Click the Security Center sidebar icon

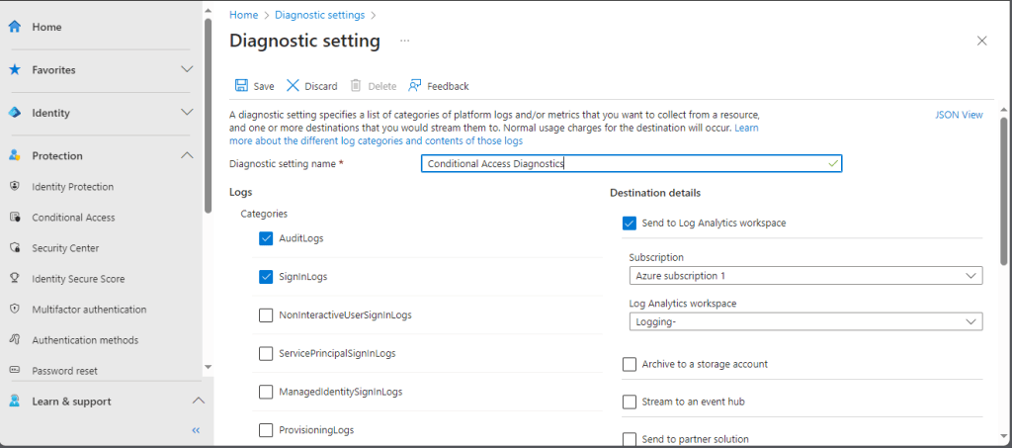pos(15,248)
